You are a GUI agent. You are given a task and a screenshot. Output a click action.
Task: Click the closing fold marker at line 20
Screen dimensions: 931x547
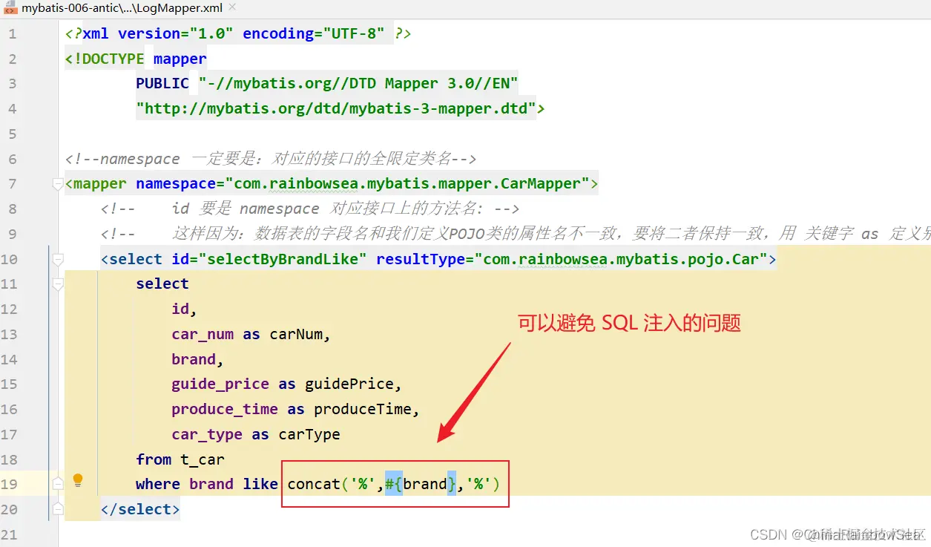tap(58, 509)
